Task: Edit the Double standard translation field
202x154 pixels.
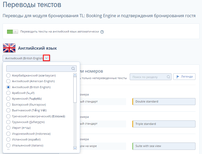Action: (164, 101)
